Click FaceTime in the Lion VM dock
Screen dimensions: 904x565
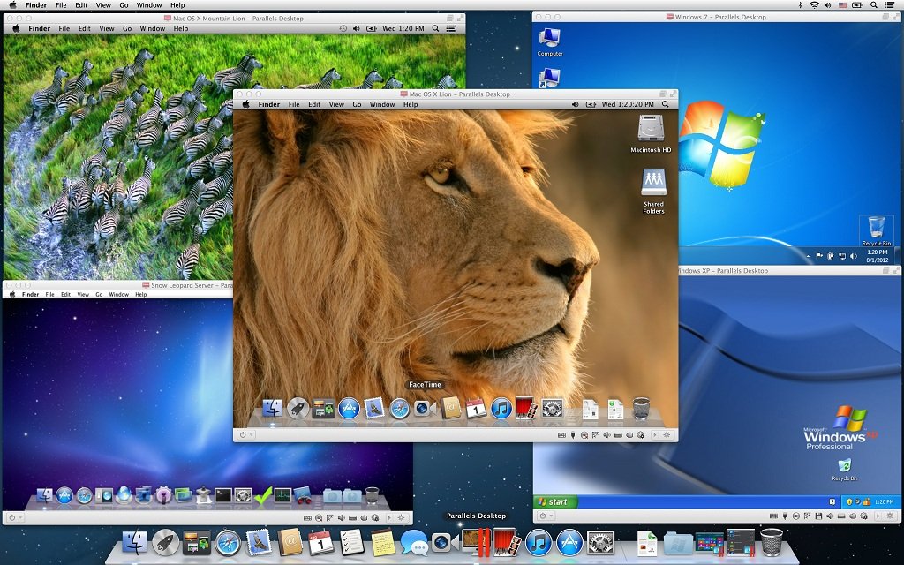click(425, 409)
